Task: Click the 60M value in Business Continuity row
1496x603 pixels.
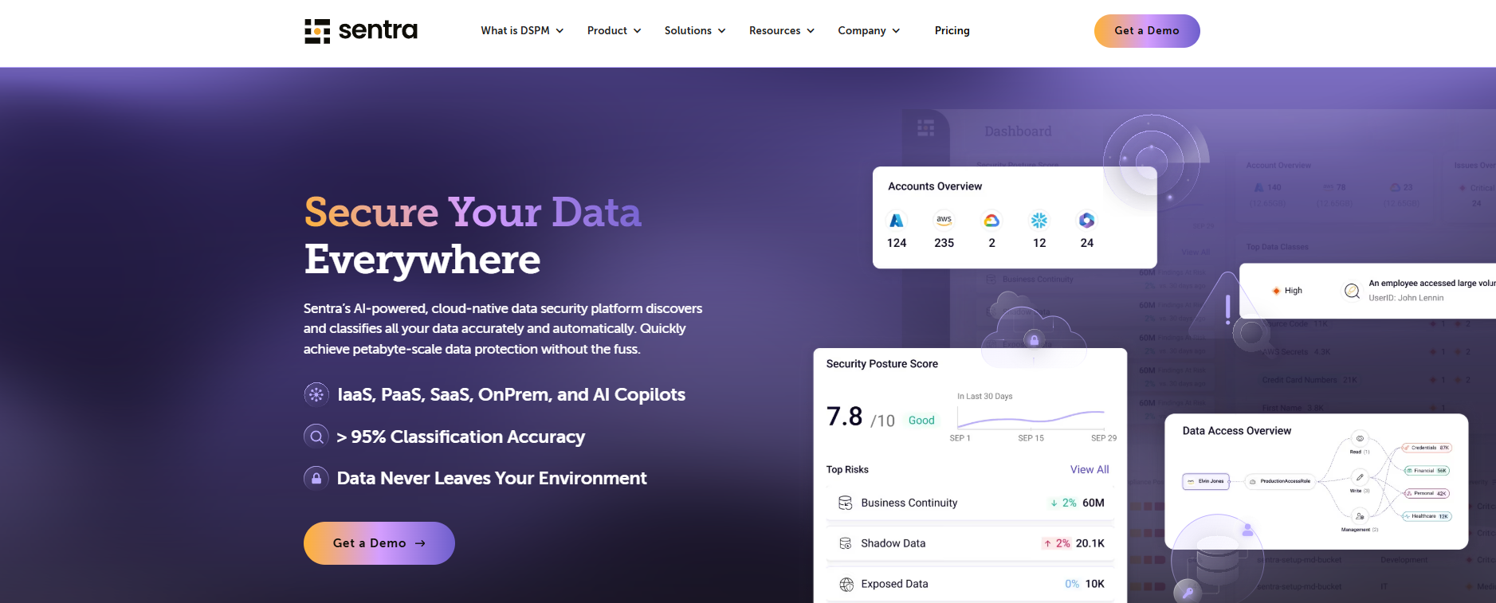Action: pyautogui.click(x=1094, y=503)
